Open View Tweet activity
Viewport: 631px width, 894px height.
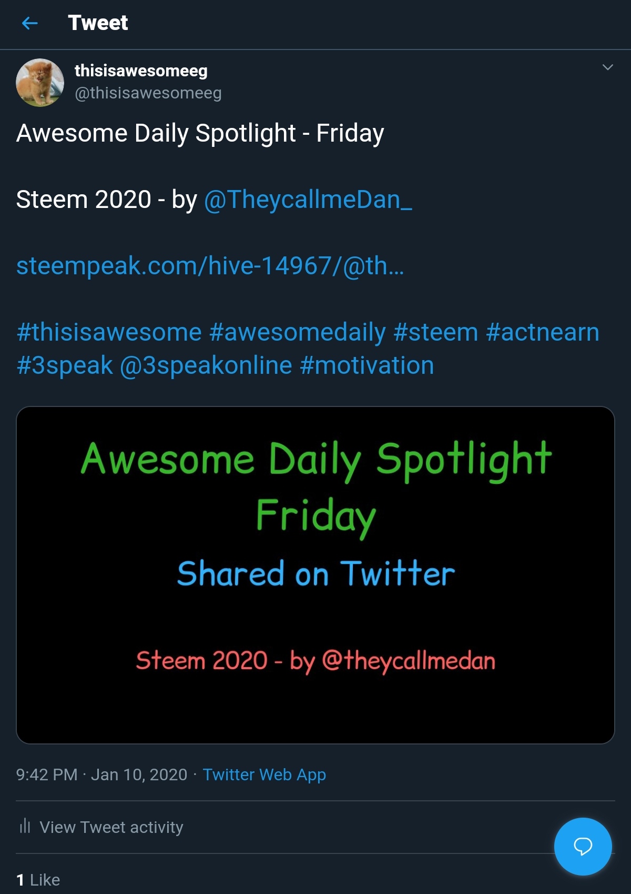pos(111,827)
